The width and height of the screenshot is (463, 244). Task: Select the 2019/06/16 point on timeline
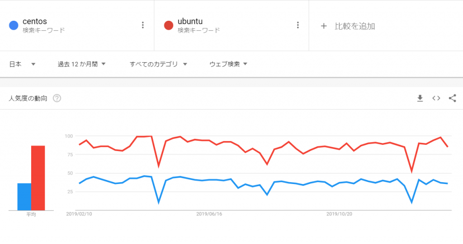[x=209, y=214]
